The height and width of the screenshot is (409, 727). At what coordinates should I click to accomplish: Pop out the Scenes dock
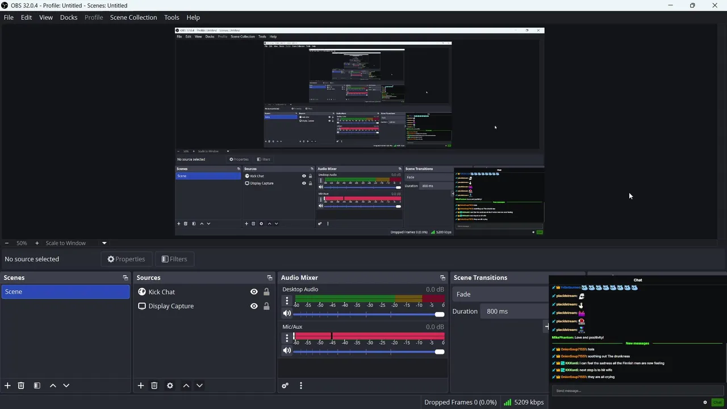pos(126,278)
